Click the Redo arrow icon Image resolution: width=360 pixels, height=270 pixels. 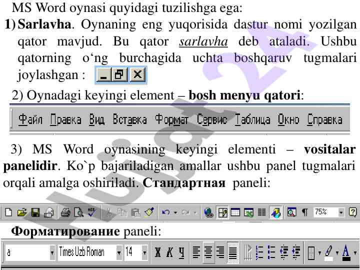coord(185,212)
